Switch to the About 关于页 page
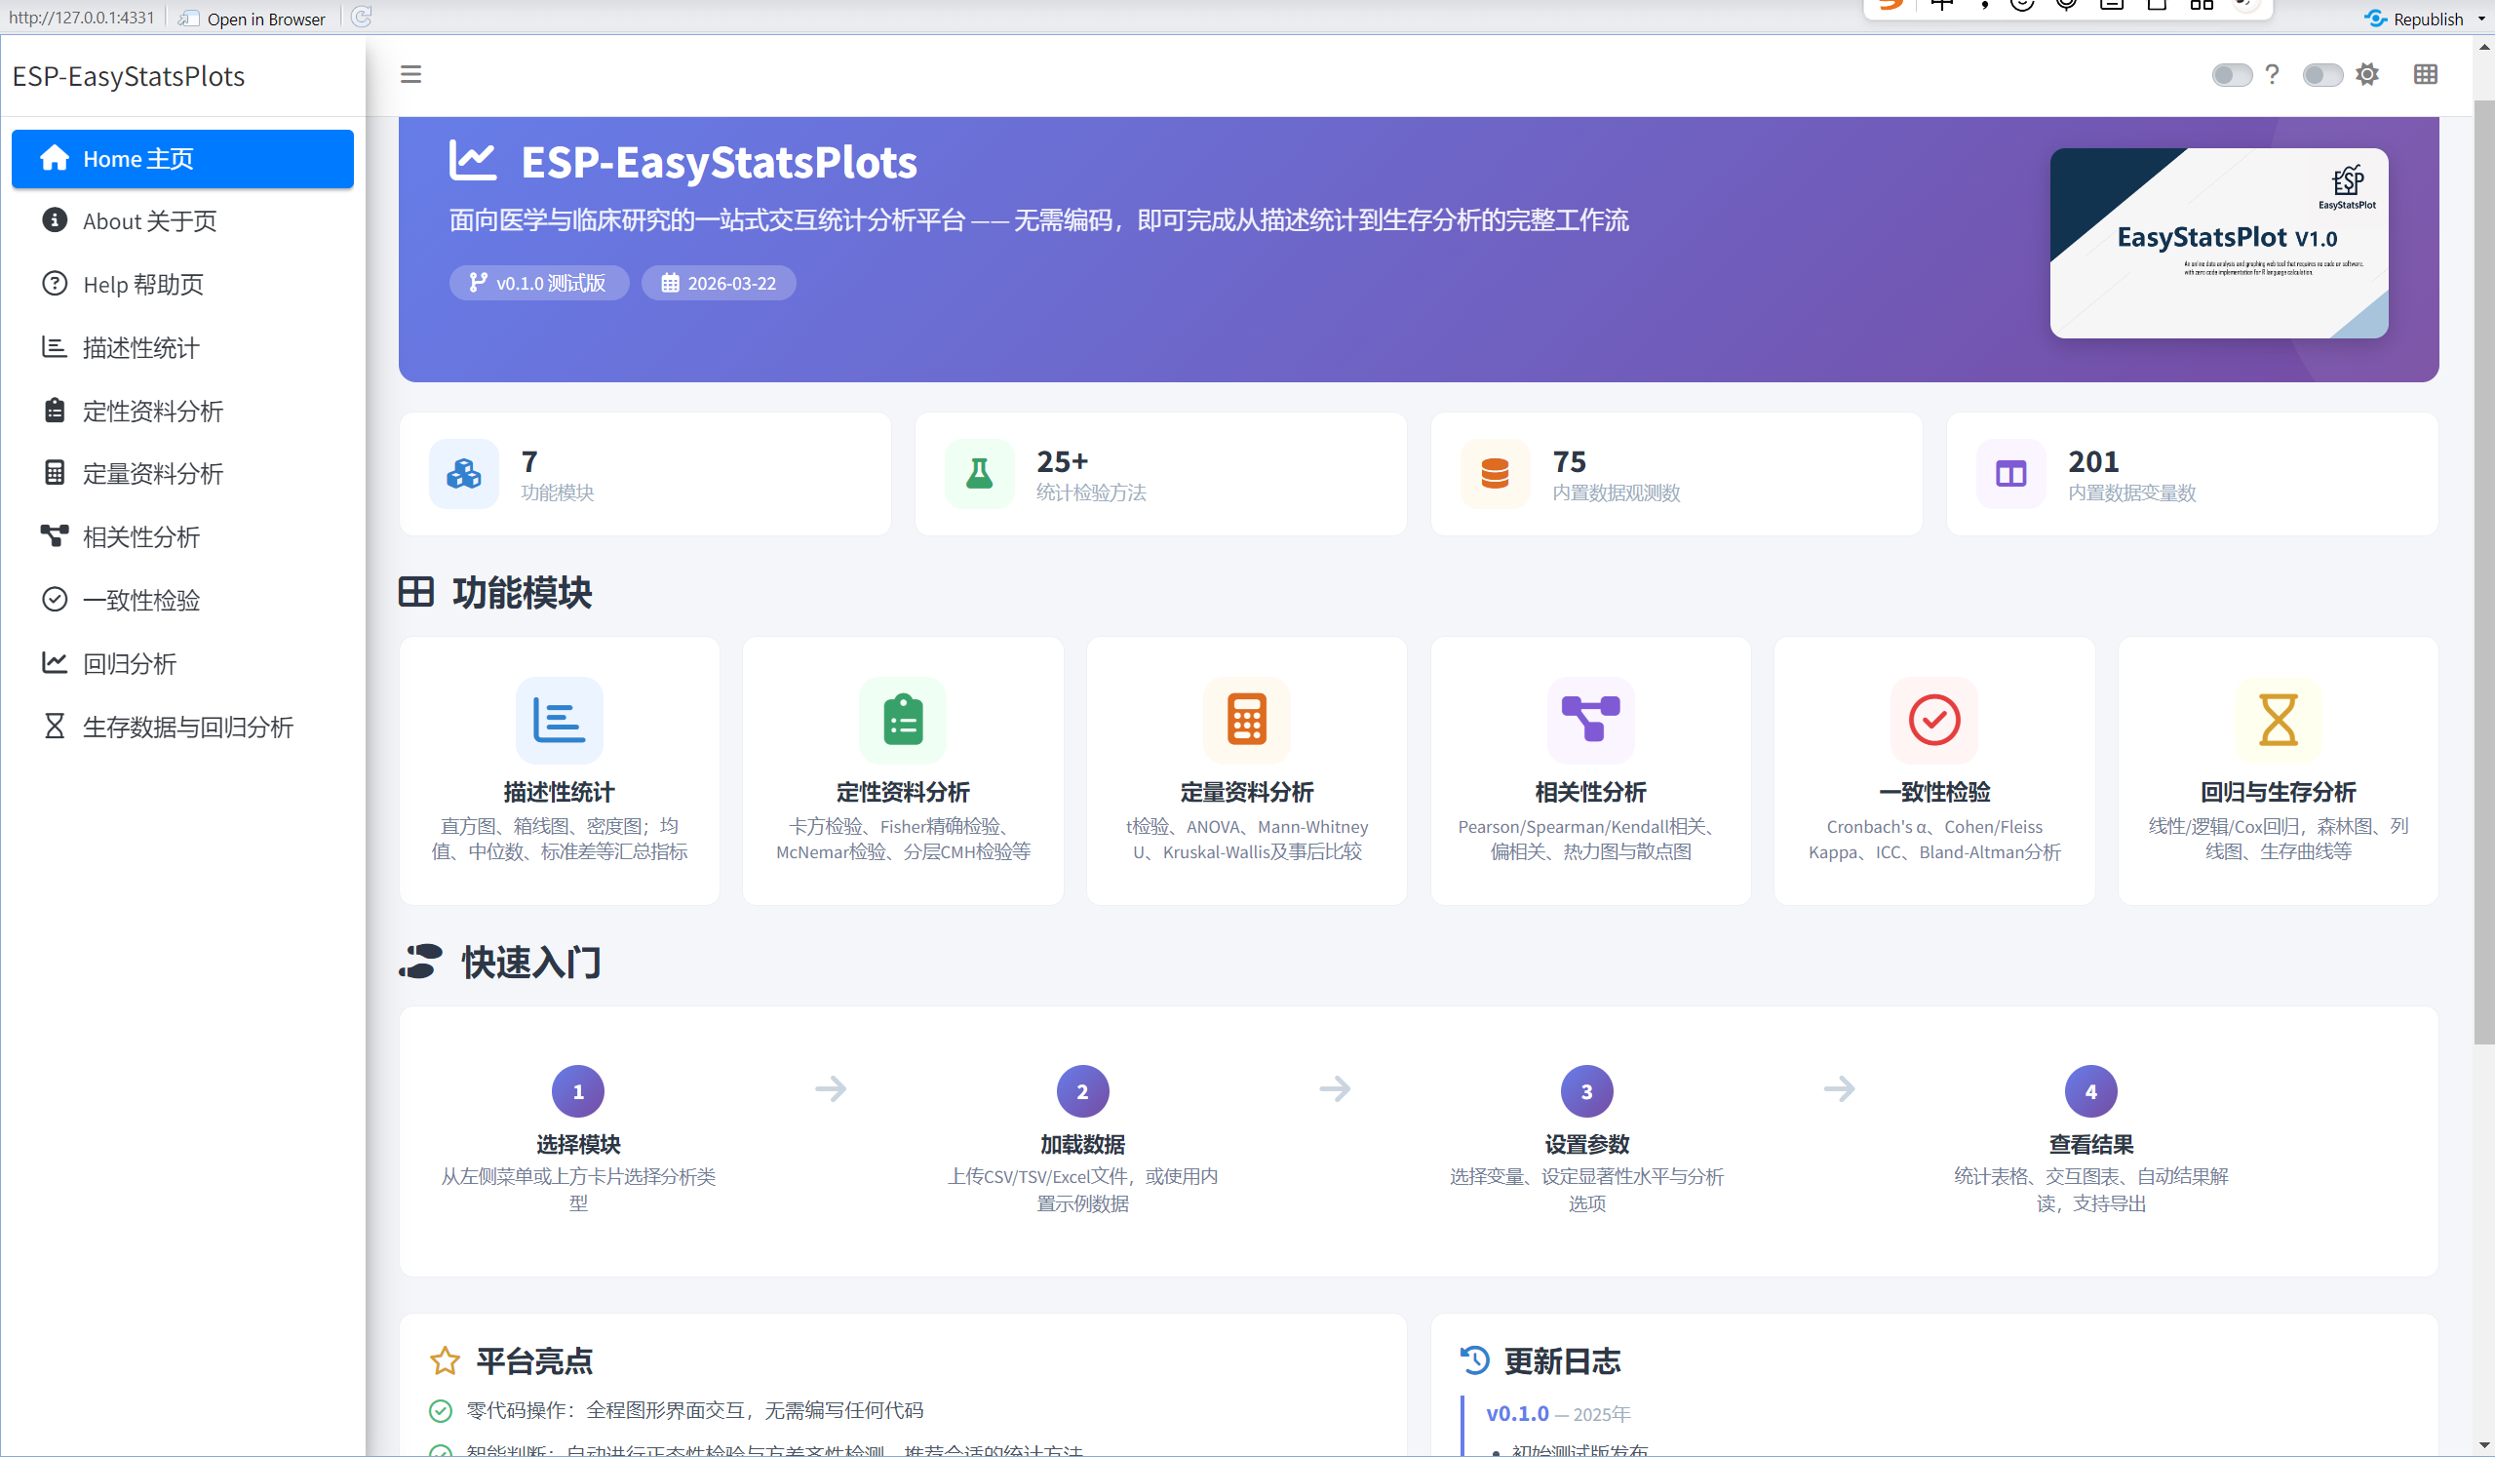The height and width of the screenshot is (1457, 2495). pos(148,220)
